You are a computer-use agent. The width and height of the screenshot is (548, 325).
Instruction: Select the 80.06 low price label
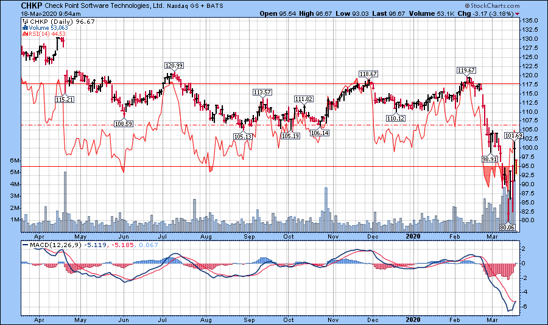(508, 227)
